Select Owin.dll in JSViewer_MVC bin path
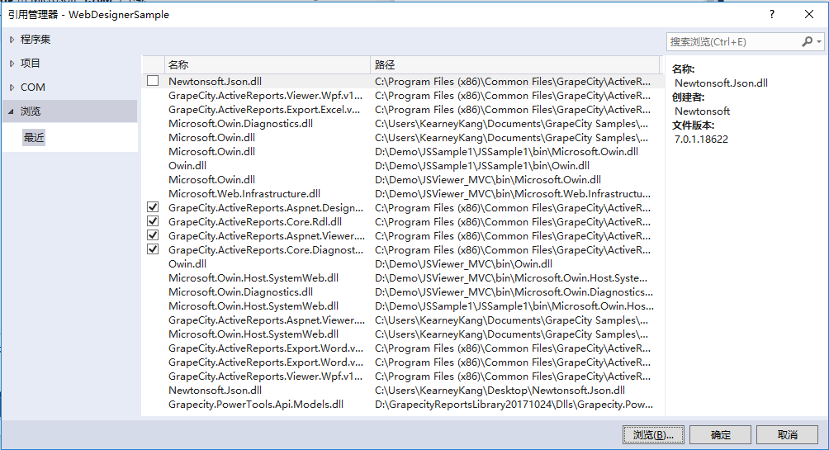The width and height of the screenshot is (829, 450). 404,263
